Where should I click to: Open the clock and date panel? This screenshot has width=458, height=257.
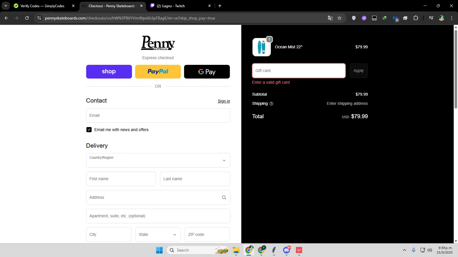pyautogui.click(x=445, y=250)
